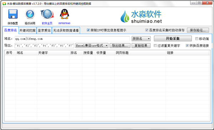Click the export format template field
This screenshot has width=214, height=130.
[x=44, y=45]
